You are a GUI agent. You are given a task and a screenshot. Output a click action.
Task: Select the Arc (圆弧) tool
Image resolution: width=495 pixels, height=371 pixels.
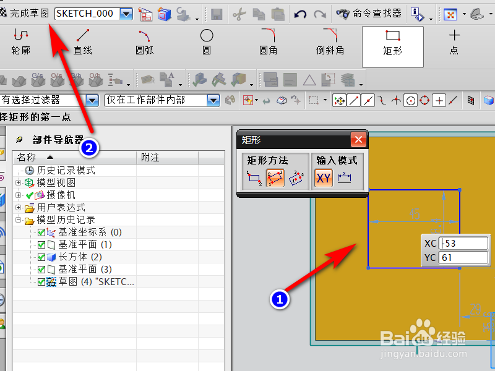coord(145,42)
